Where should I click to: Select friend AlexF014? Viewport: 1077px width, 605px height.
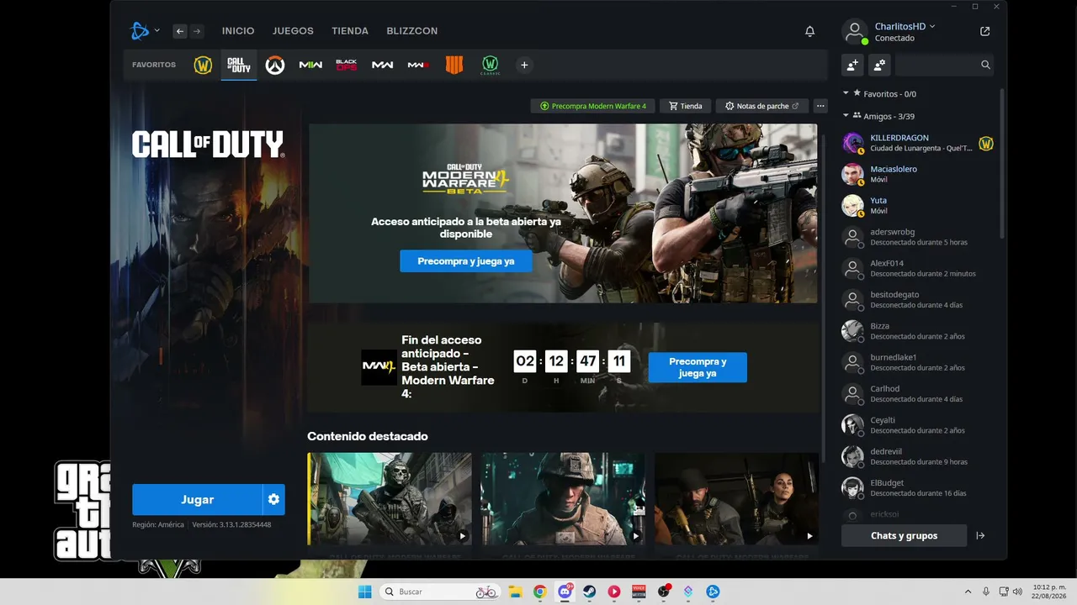click(x=919, y=268)
